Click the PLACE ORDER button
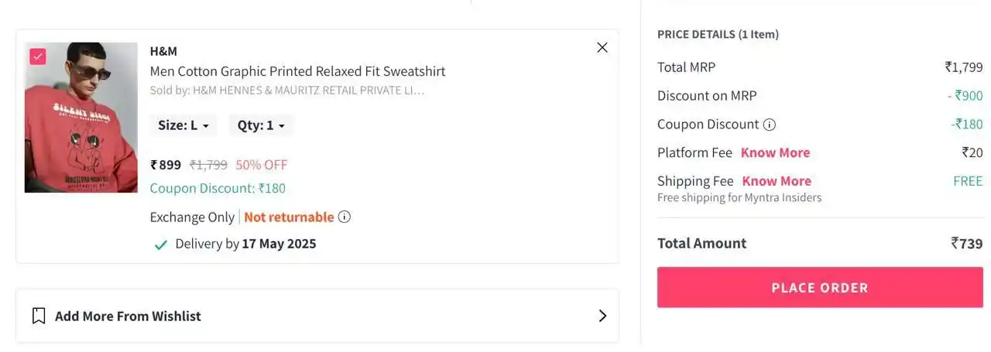 (x=820, y=288)
